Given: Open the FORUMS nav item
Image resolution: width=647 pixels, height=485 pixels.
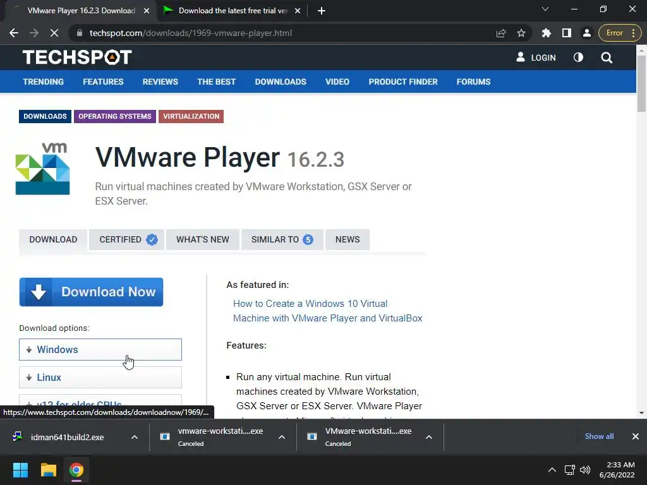Looking at the screenshot, I should (473, 81).
